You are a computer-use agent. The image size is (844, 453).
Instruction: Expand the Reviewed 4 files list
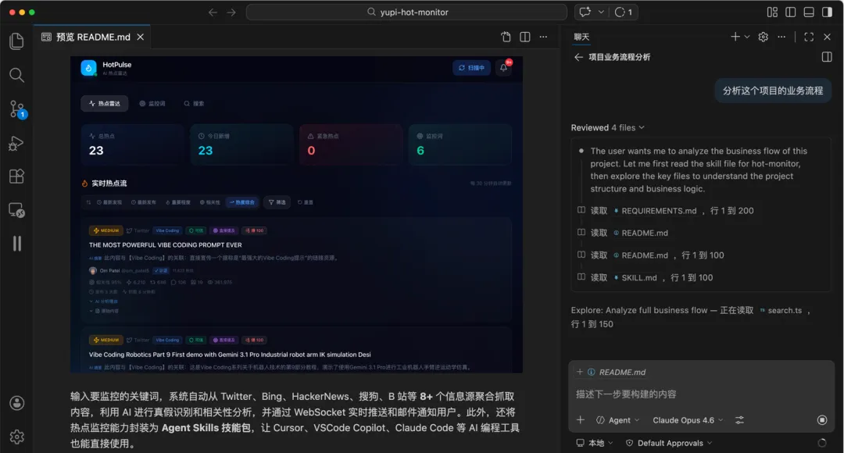(x=609, y=127)
